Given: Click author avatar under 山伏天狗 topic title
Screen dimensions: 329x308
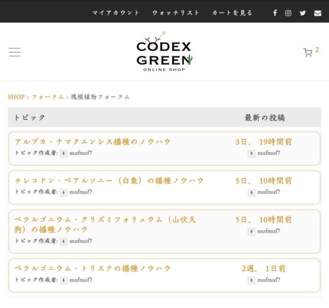Looking at the screenshot, I should pos(63,242).
